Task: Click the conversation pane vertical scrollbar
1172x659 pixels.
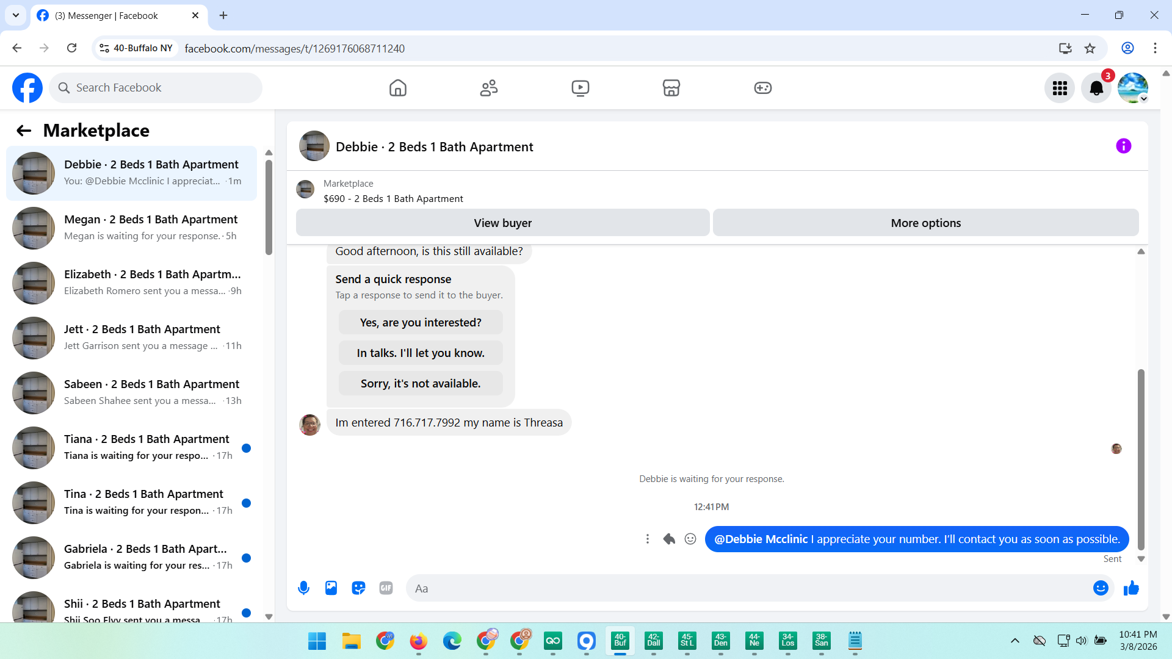Action: (1140, 458)
